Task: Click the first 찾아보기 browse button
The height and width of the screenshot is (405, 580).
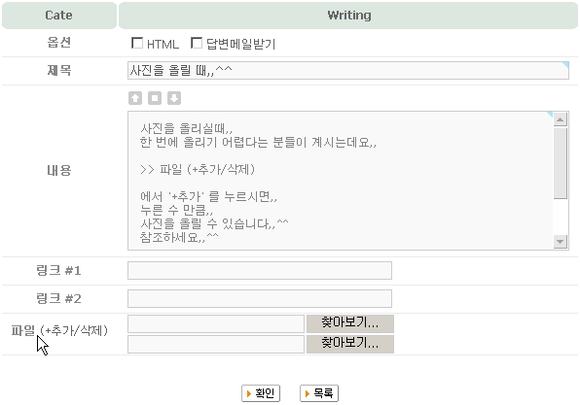Action: 350,323
